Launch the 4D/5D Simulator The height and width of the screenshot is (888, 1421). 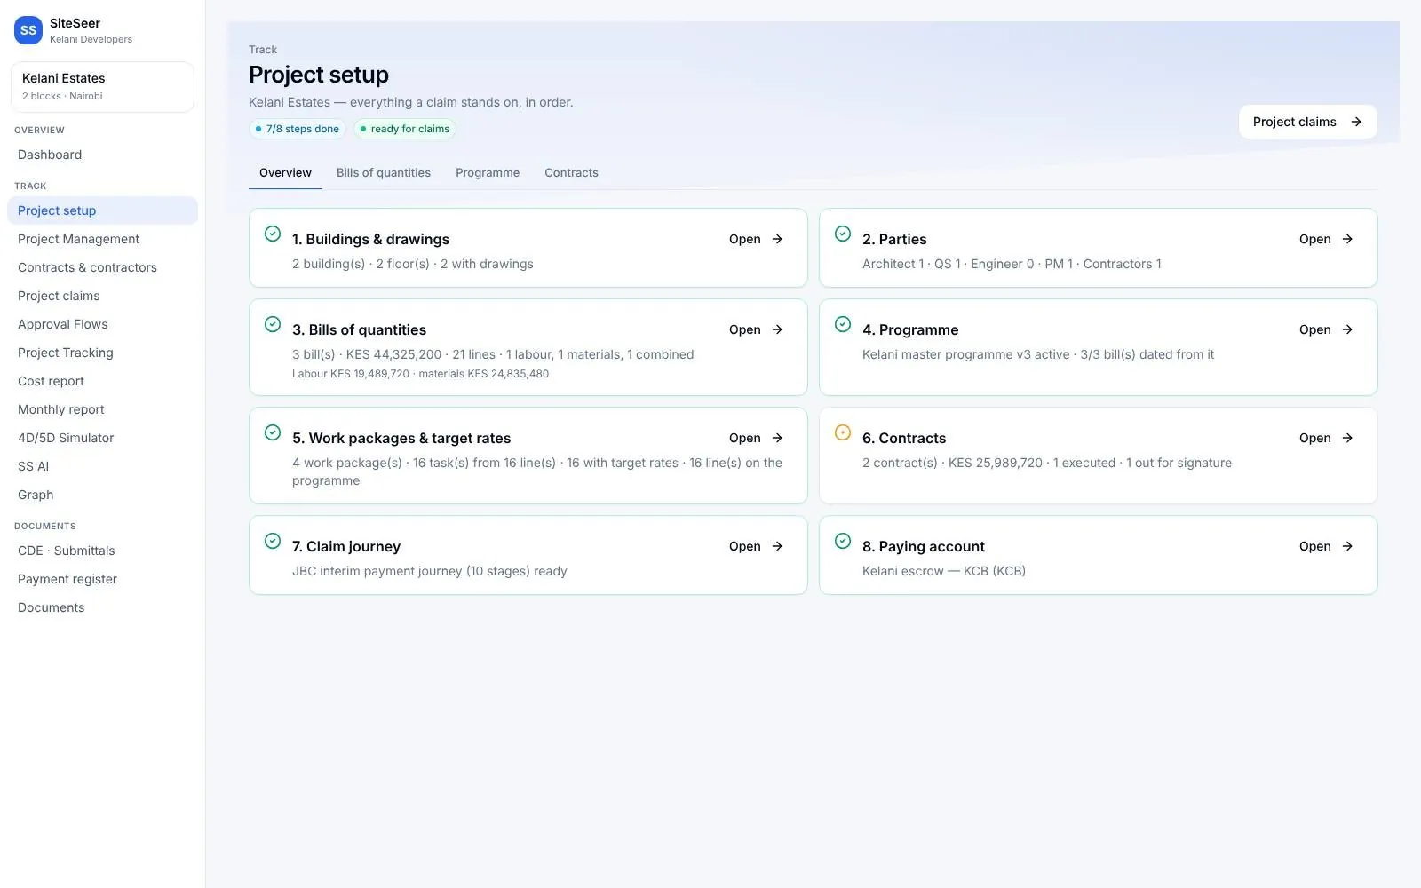pos(102,438)
